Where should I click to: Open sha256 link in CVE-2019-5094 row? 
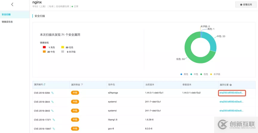point(231,93)
